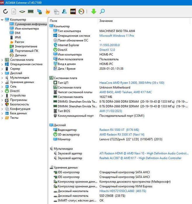The width and height of the screenshot is (192, 204).
Task: Select Конфигурация in the left tree
Action: point(20,109)
